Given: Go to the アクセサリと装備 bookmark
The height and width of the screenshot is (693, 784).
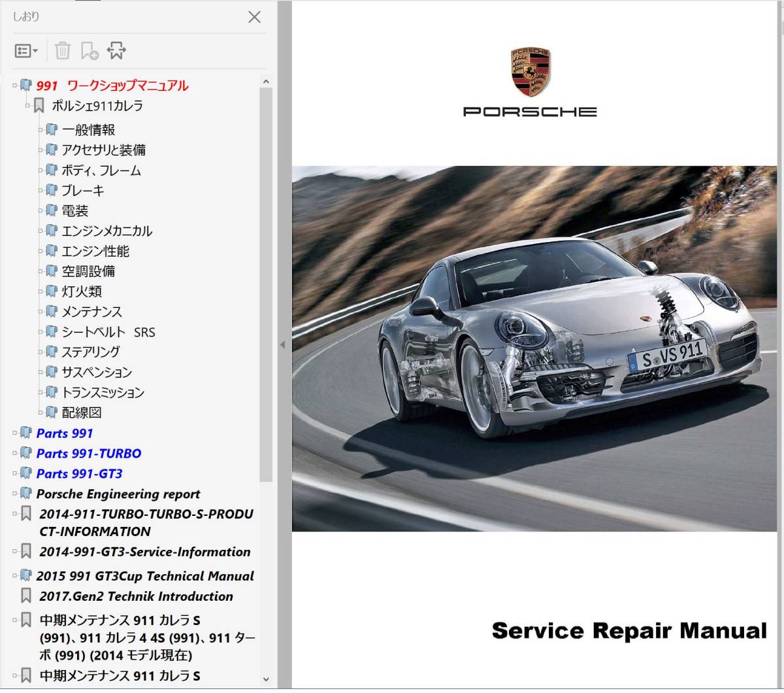Looking at the screenshot, I should tap(104, 150).
